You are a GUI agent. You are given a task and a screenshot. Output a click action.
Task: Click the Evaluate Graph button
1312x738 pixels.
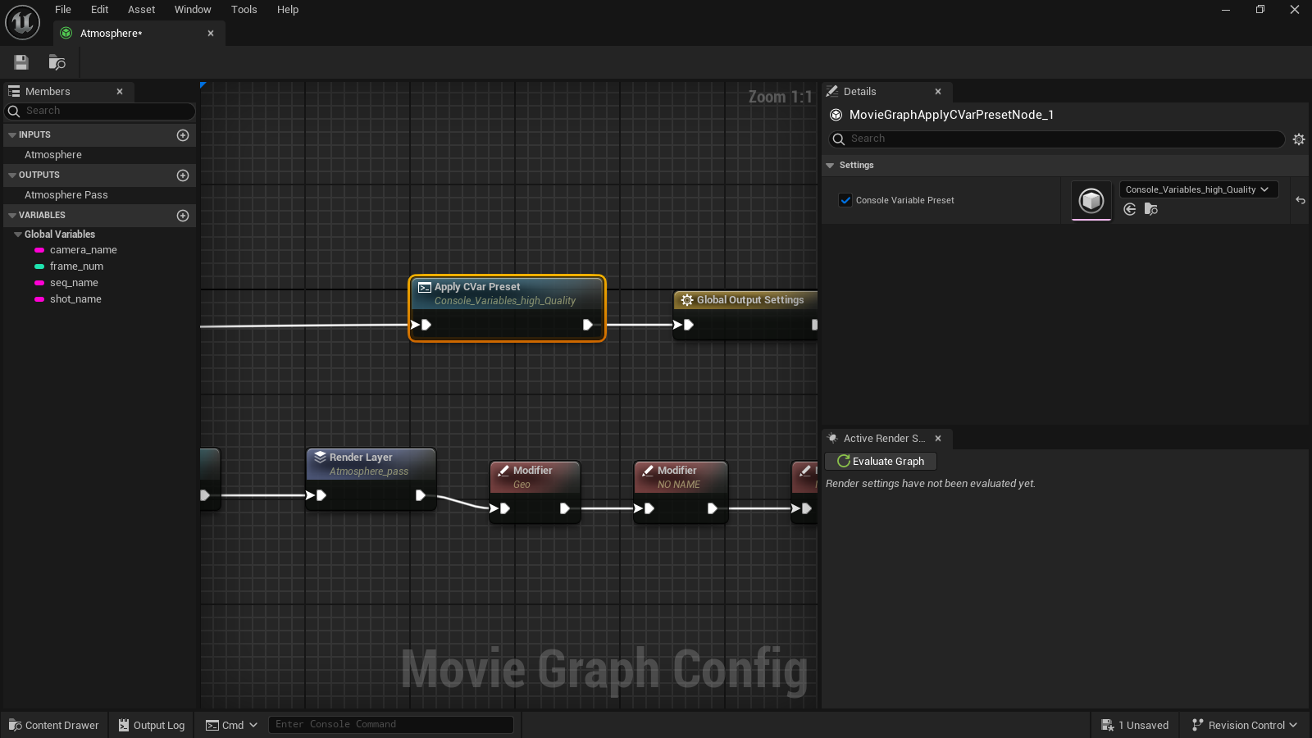click(x=881, y=462)
